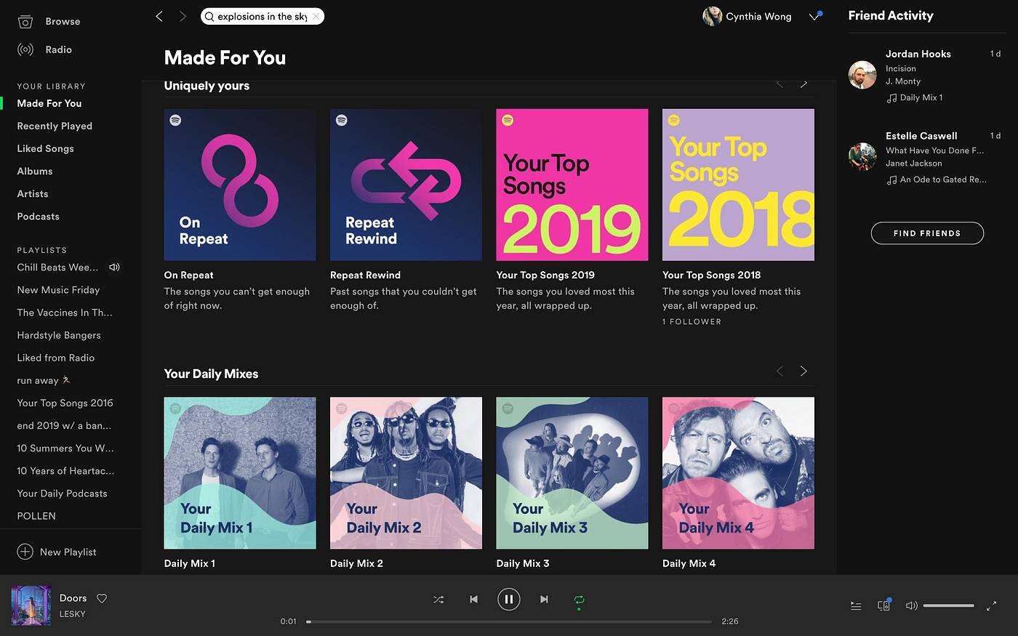Adjust the volume slider
This screenshot has width=1018, height=636.
click(948, 605)
